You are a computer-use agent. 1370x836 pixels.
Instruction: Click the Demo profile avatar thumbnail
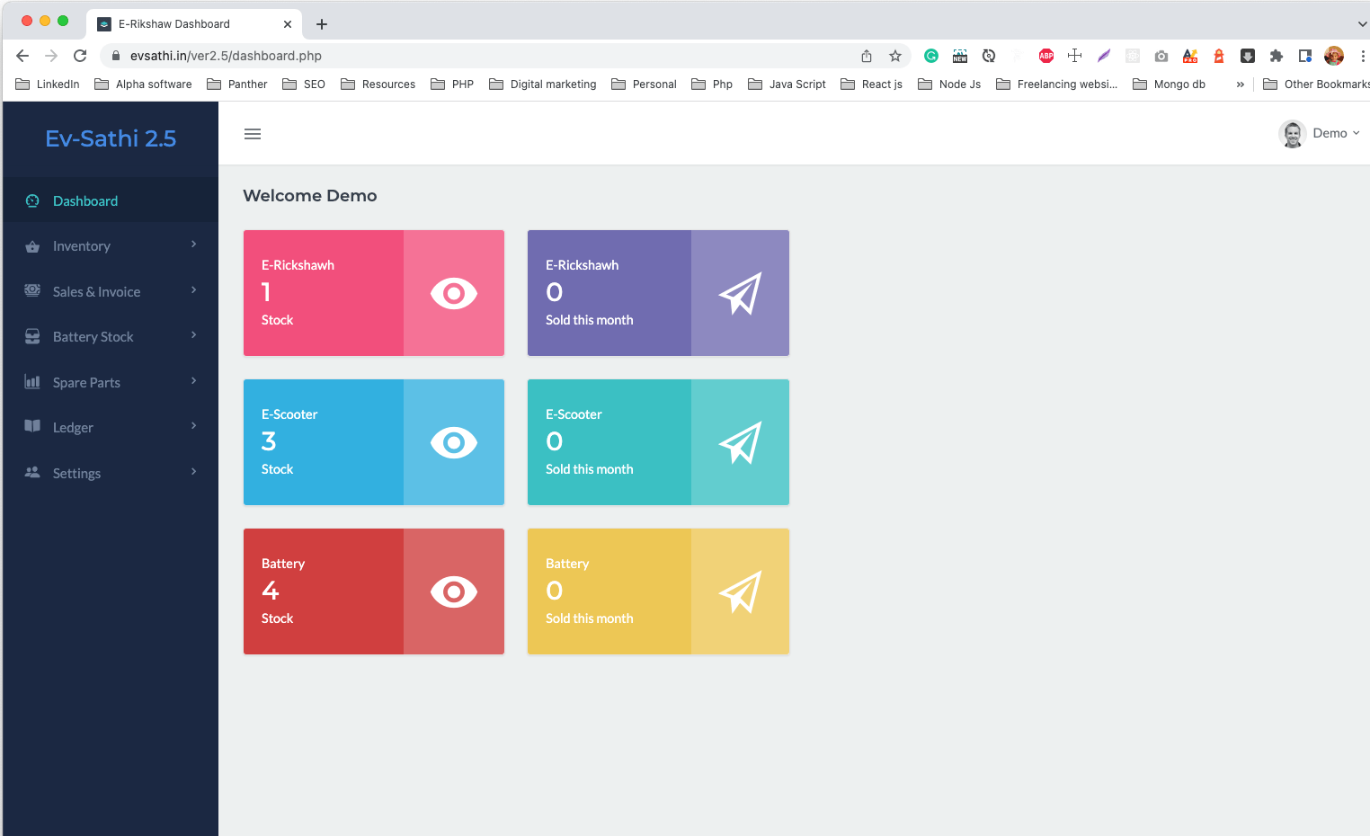click(1292, 133)
